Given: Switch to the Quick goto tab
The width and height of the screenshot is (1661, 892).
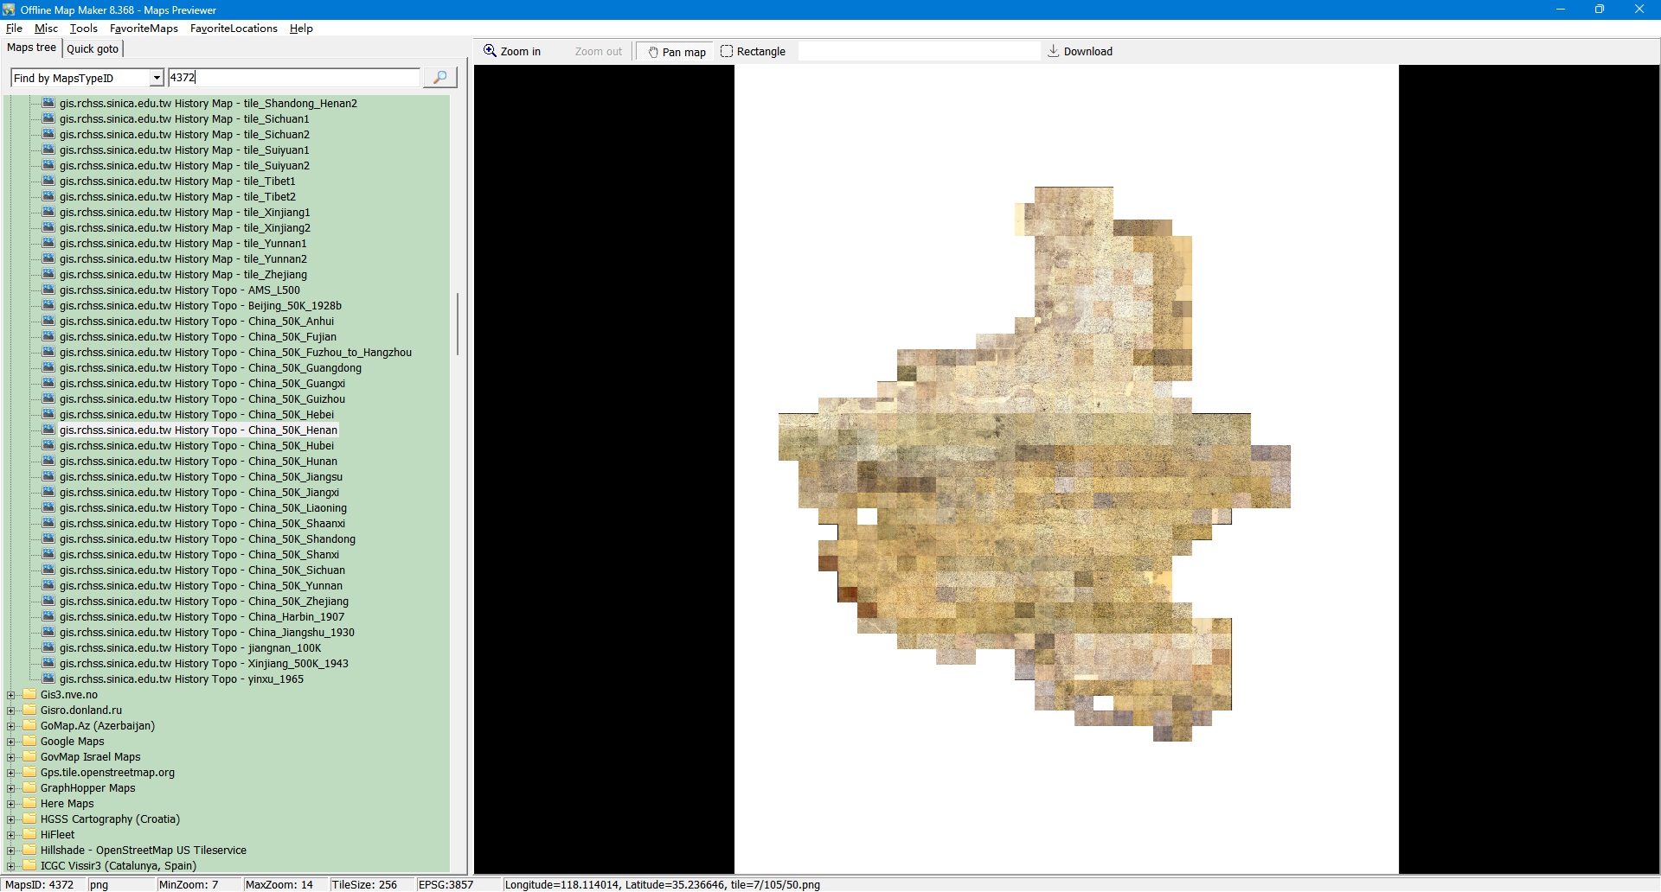Looking at the screenshot, I should coord(93,49).
